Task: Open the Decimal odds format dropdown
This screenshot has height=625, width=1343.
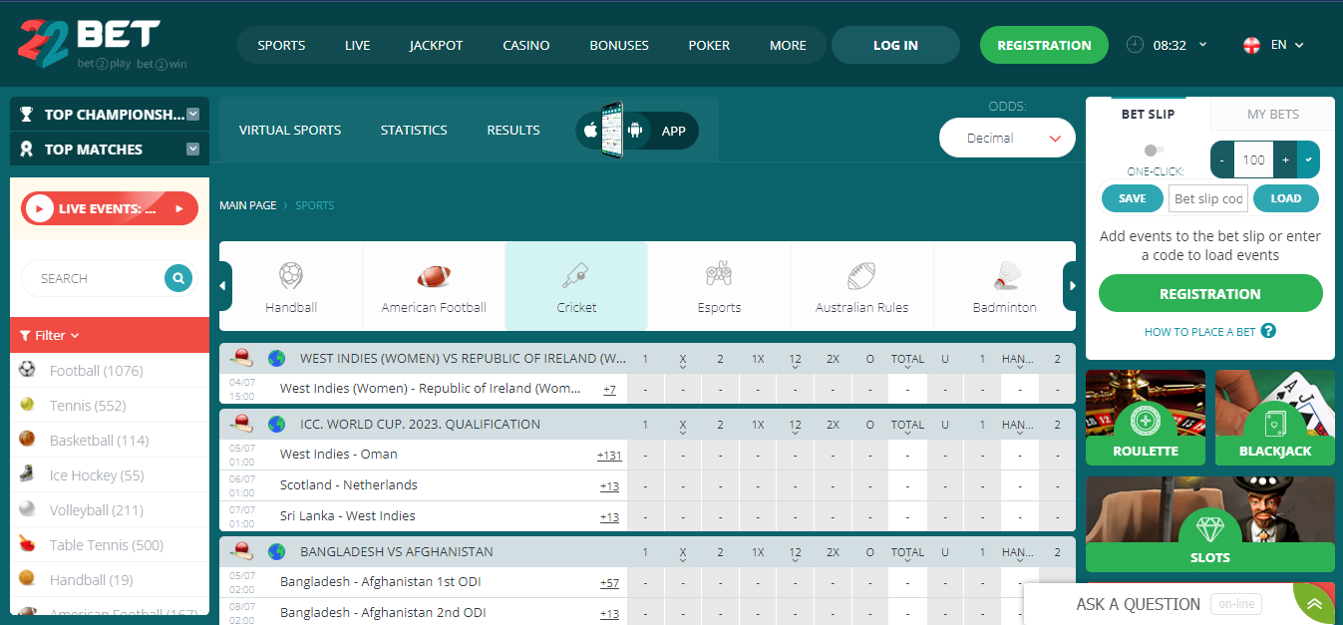Action: 1007,139
